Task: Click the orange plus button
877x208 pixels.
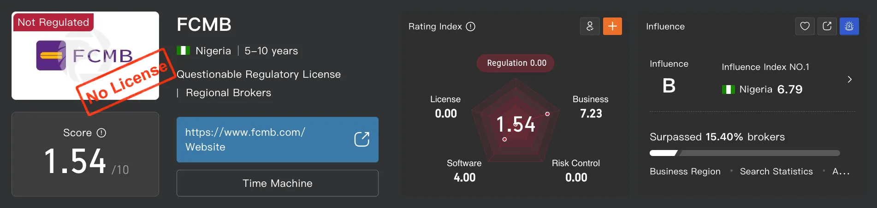Action: coord(612,26)
